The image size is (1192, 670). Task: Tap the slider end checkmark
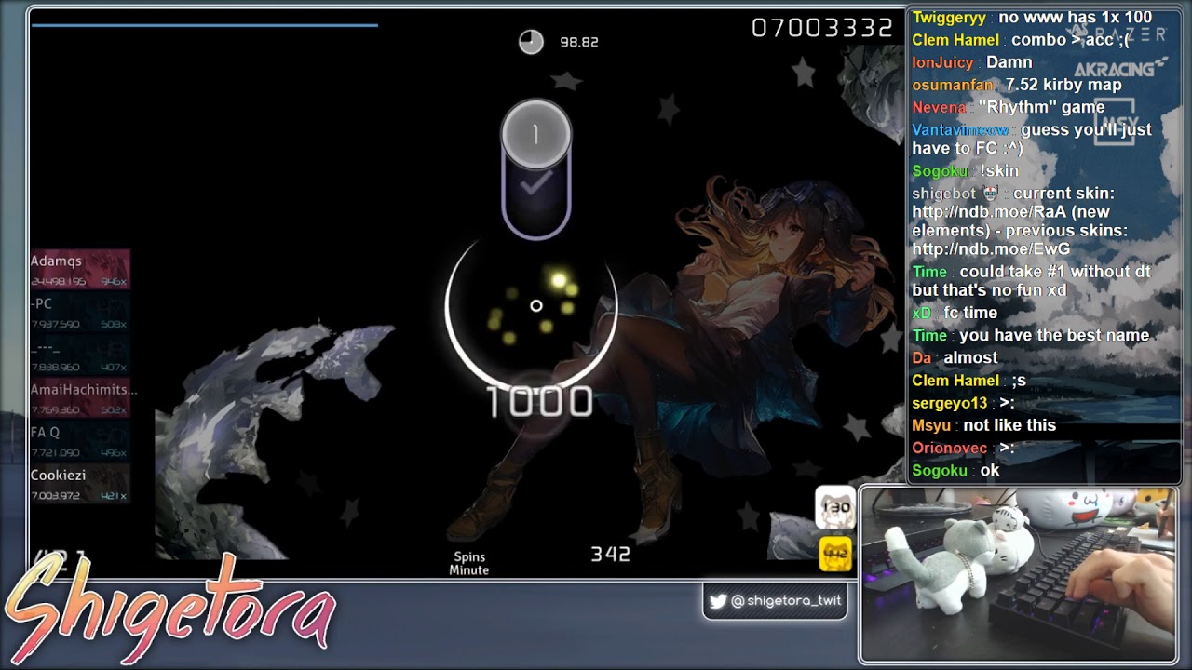point(535,184)
